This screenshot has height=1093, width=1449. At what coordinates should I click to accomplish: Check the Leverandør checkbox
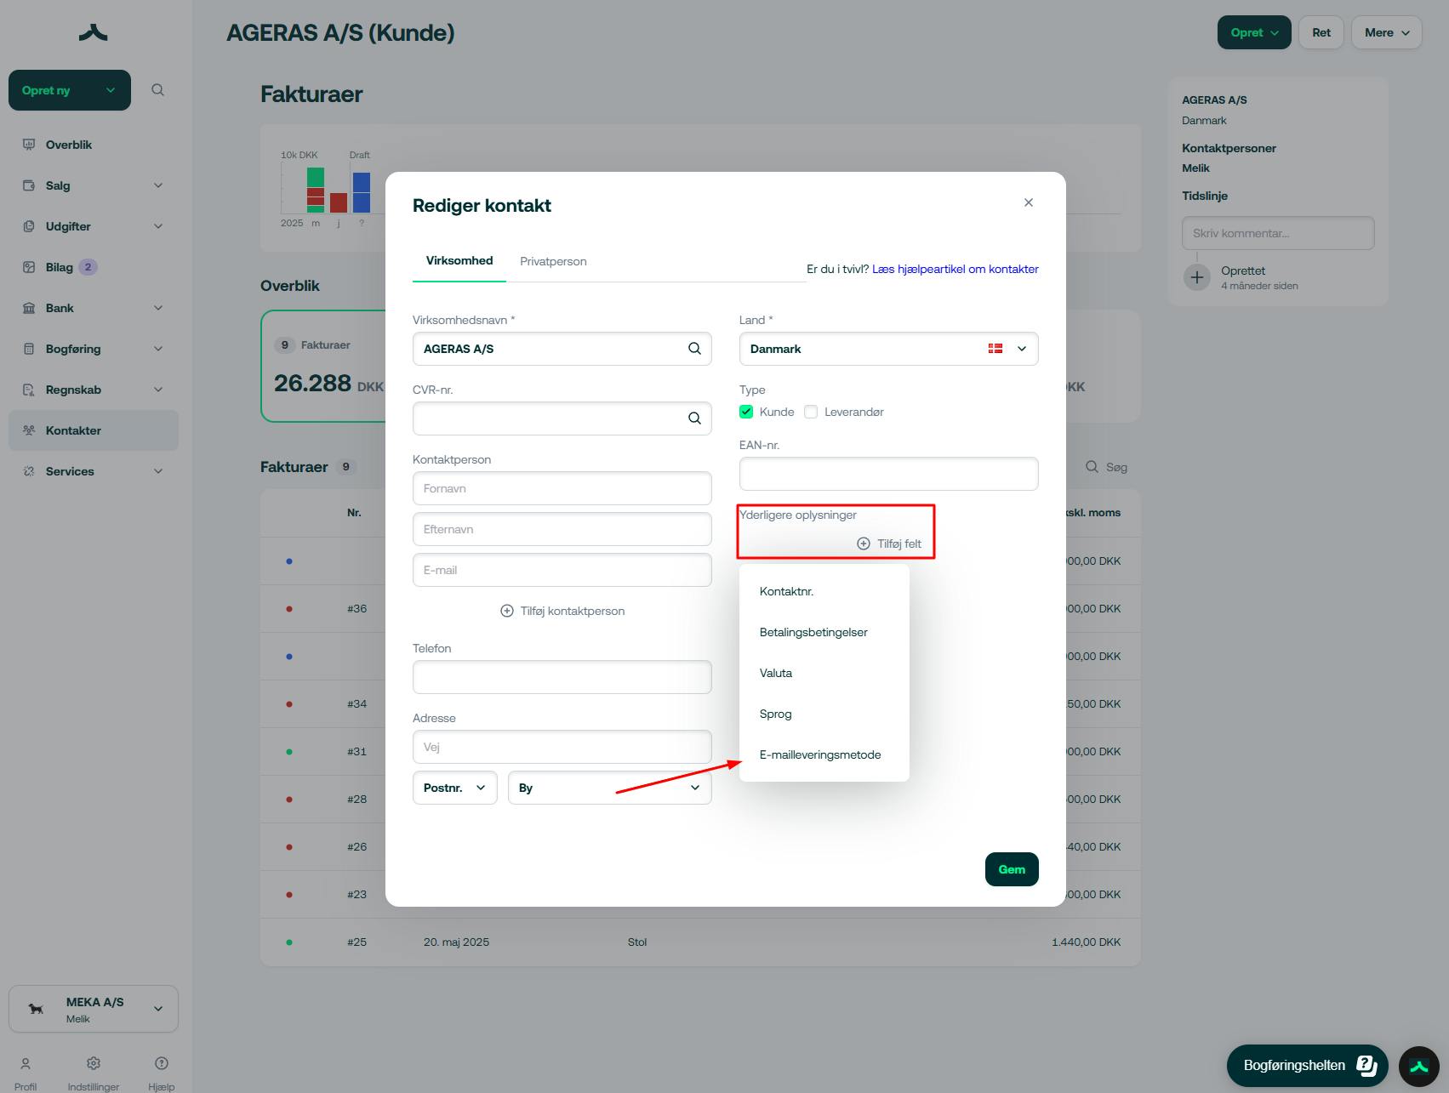pos(811,412)
